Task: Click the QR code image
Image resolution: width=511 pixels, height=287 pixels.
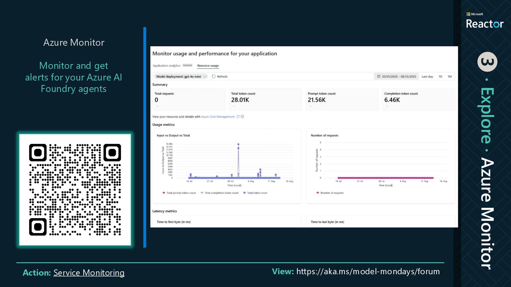Action: [x=75, y=190]
